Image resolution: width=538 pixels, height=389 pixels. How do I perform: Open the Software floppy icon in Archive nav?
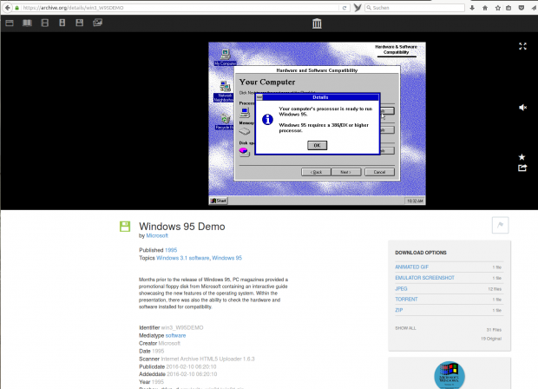(80, 23)
